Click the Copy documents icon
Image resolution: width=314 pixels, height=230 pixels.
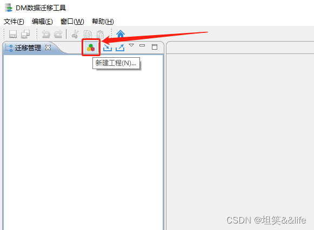pyautogui.click(x=88, y=34)
